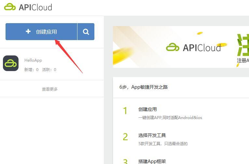Click the APICloud logo in the header
The height and width of the screenshot is (164, 249).
click(x=28, y=7)
